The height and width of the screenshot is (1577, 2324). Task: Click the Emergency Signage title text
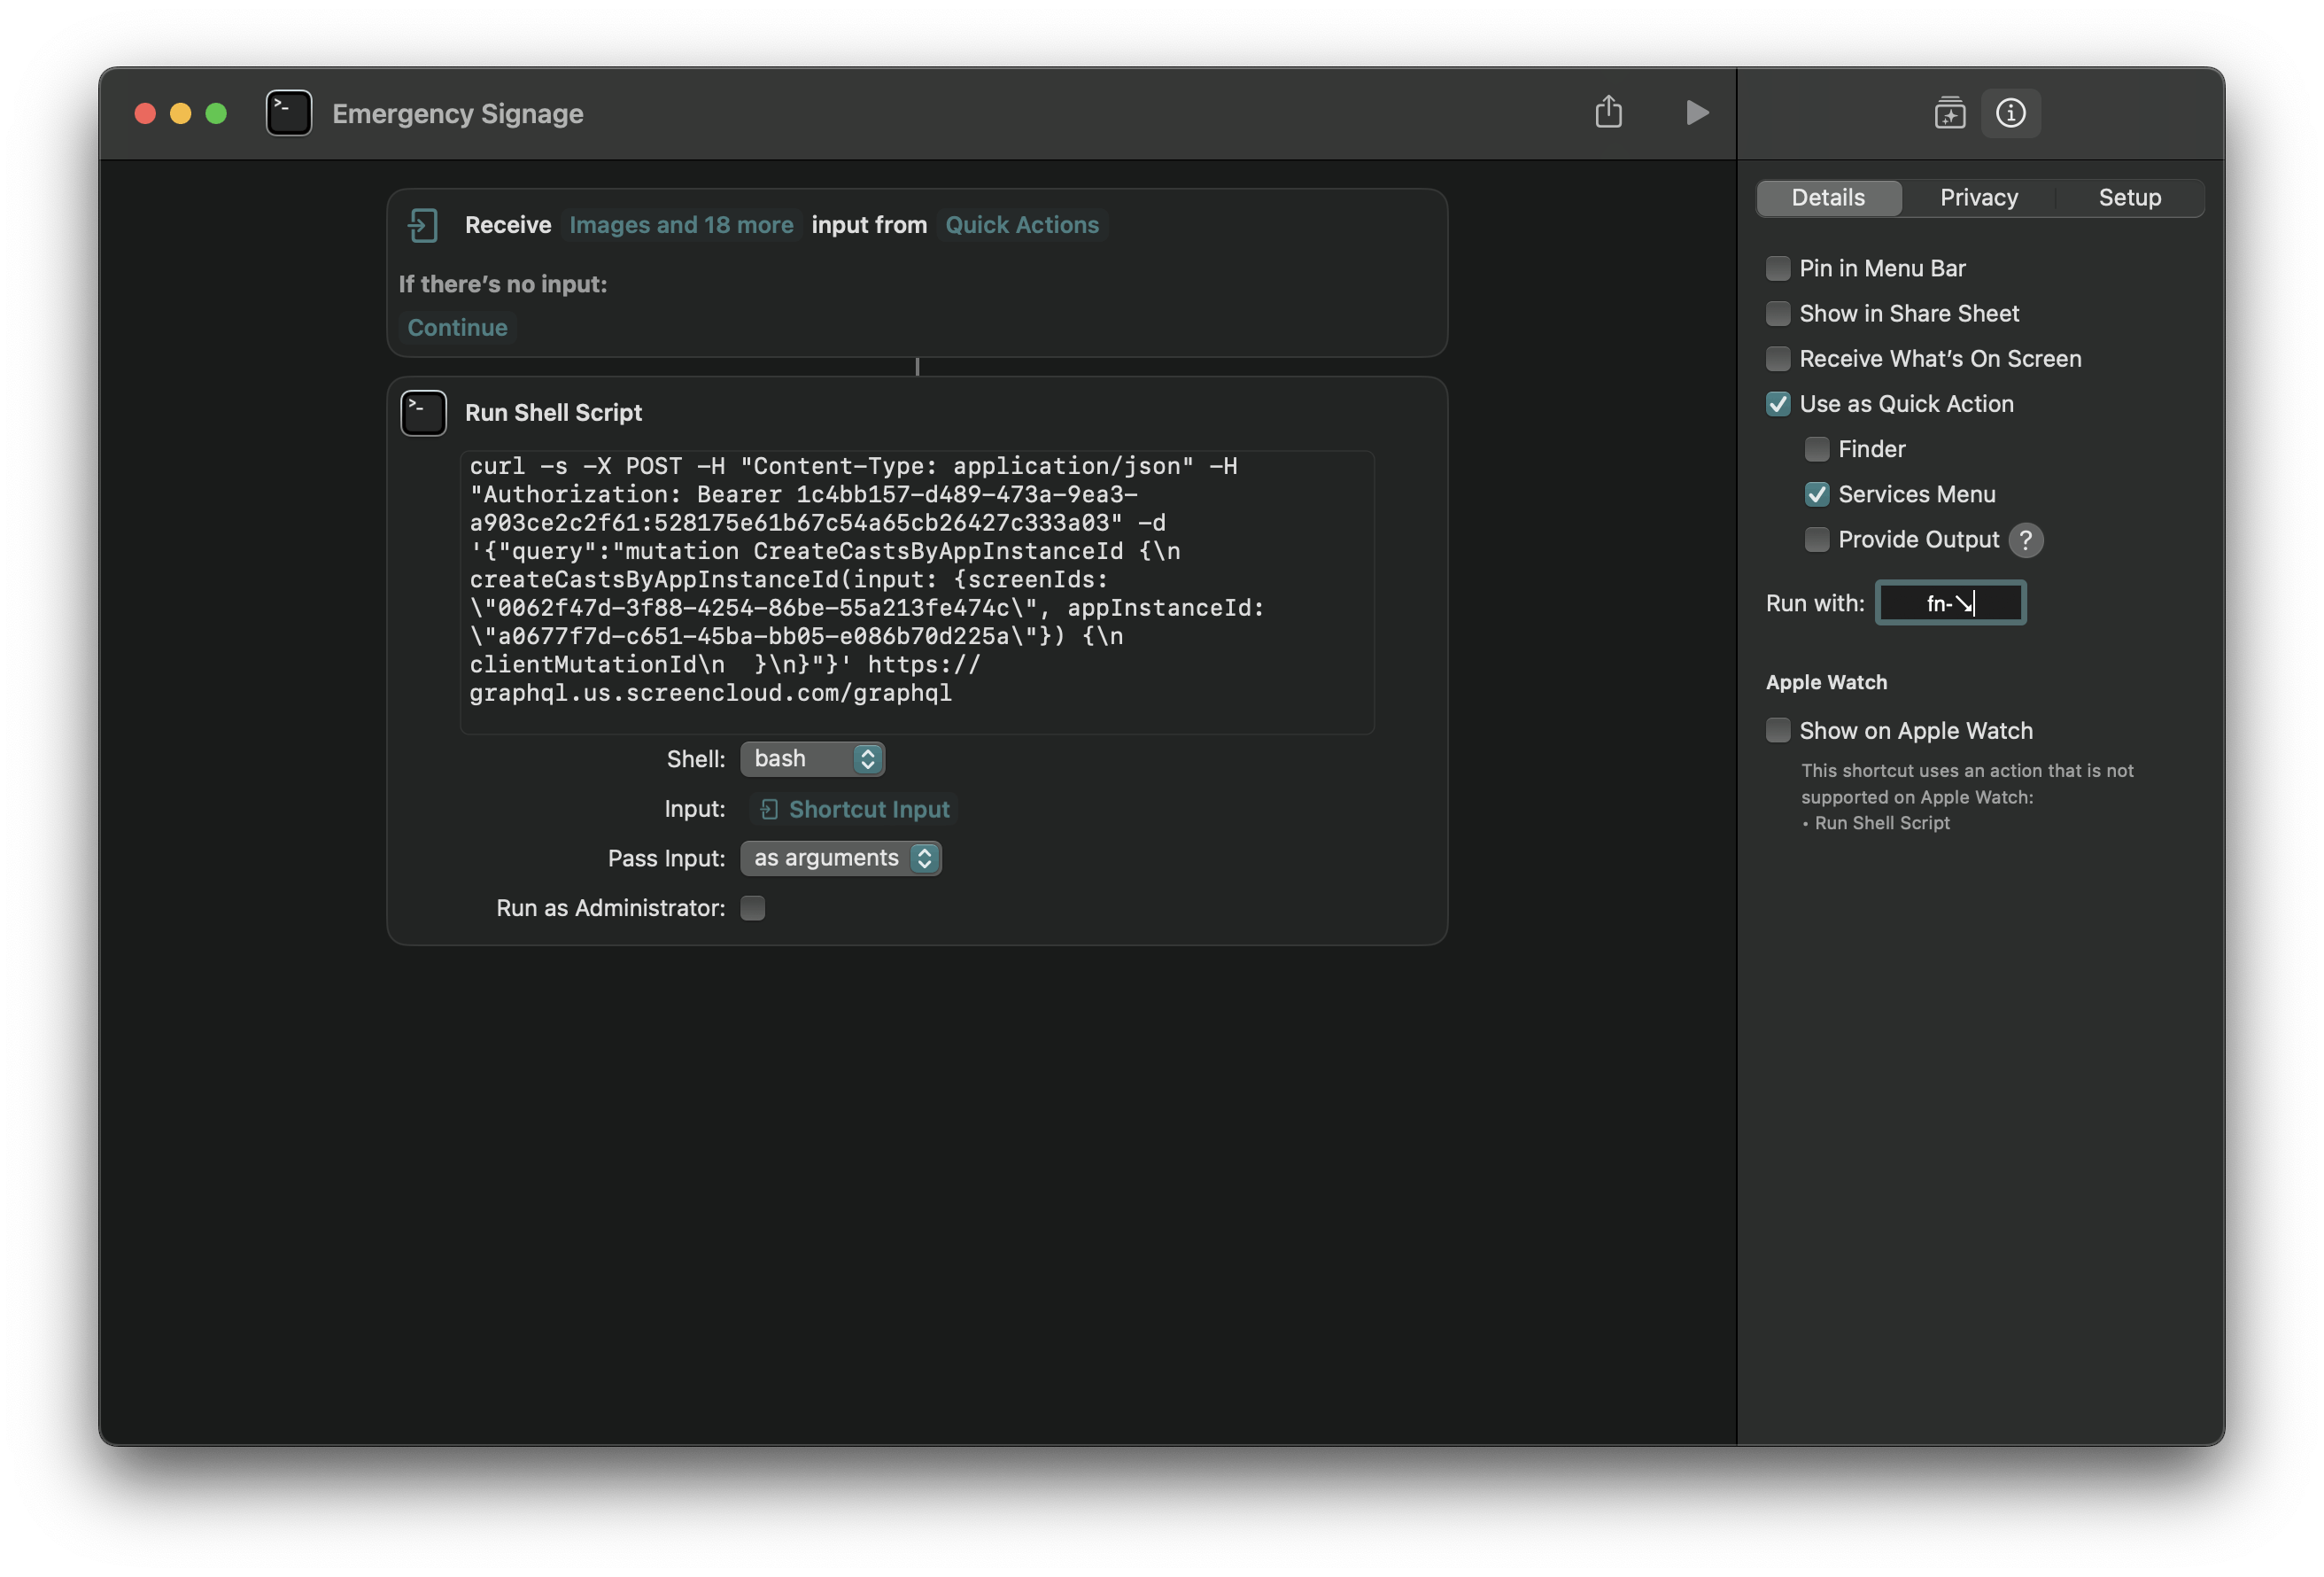tap(457, 114)
